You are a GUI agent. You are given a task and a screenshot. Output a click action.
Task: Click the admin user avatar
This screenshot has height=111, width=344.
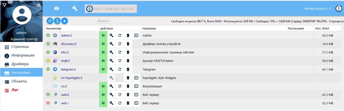coord(21,15)
